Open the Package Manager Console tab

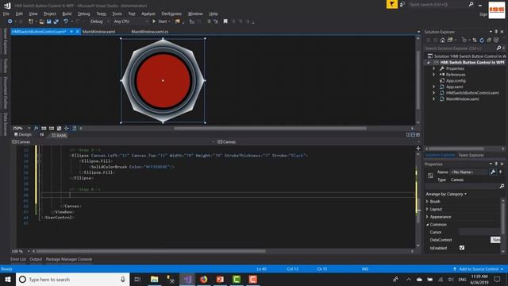(69, 259)
